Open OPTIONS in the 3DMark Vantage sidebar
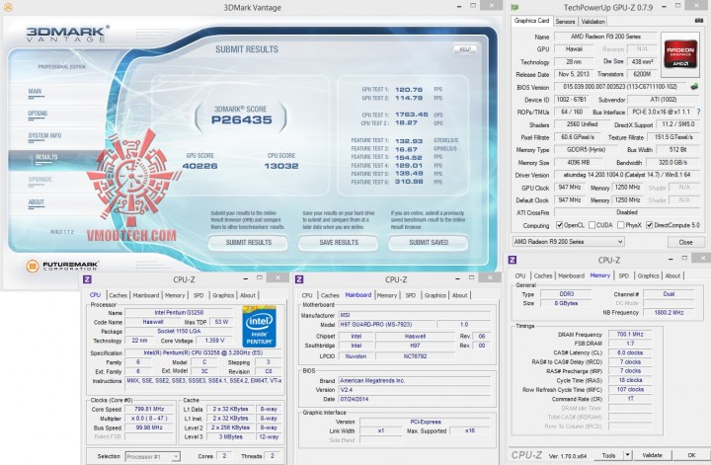This screenshot has height=465, width=711. tap(38, 114)
